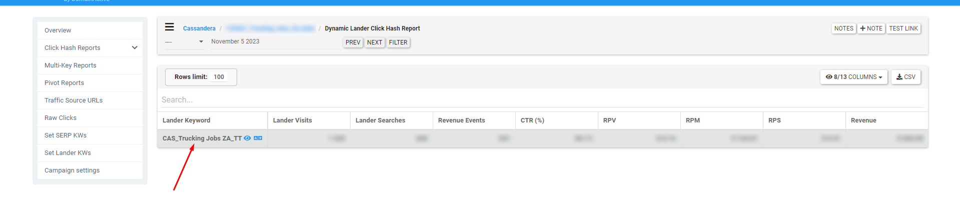Select the CAS_Trucking Jobs ZA_TT keyword text
This screenshot has width=960, height=203.
pyautogui.click(x=202, y=138)
